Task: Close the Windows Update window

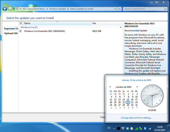Action: click(x=164, y=2)
